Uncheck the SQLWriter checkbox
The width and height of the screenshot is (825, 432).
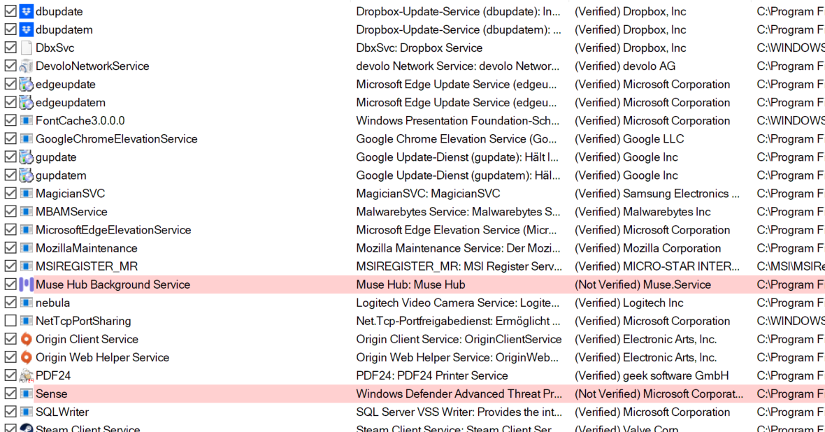click(10, 412)
